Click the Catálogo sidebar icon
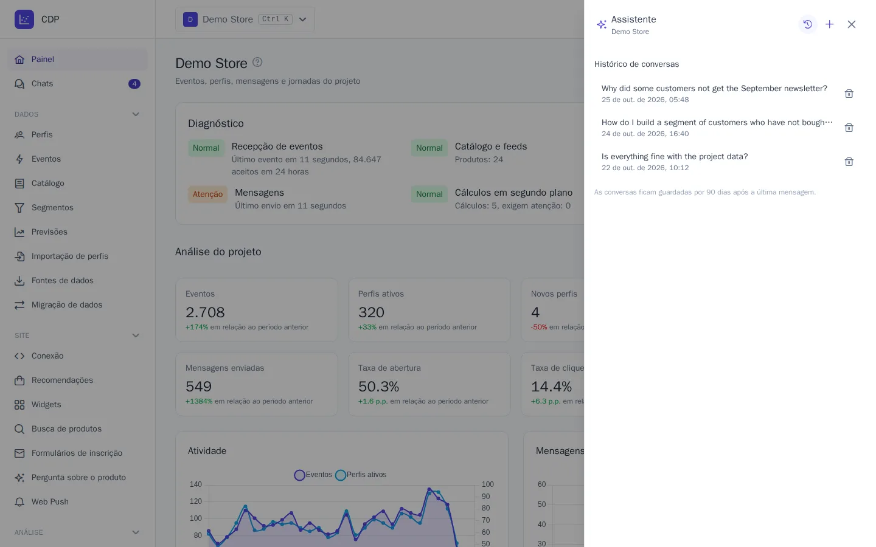Image resolution: width=876 pixels, height=547 pixels. coord(19,183)
